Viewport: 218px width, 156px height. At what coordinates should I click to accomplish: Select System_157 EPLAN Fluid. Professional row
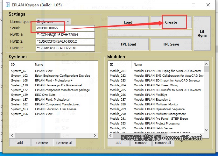click(x=53, y=100)
